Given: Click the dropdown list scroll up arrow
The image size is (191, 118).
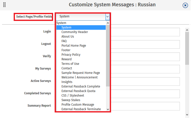Looking at the screenshot, I should [108, 23].
